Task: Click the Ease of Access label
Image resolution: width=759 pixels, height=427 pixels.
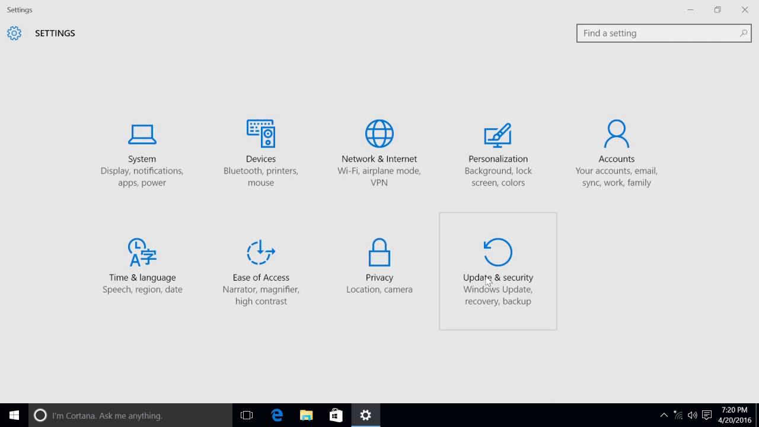Action: click(261, 278)
